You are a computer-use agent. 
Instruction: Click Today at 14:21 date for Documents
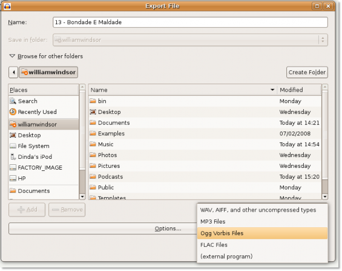pyautogui.click(x=299, y=122)
